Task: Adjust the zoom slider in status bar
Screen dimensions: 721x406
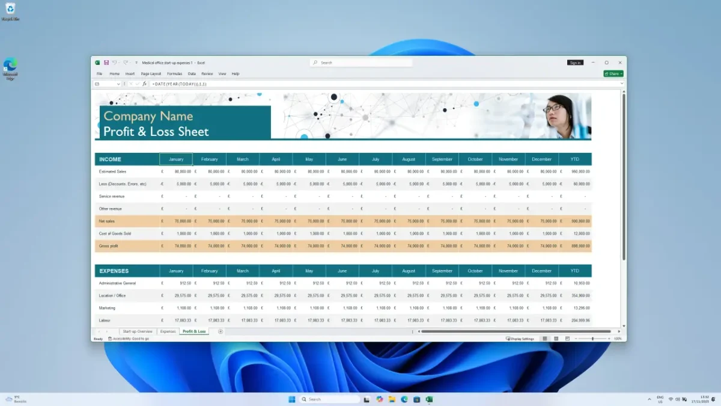Action: (x=592, y=339)
